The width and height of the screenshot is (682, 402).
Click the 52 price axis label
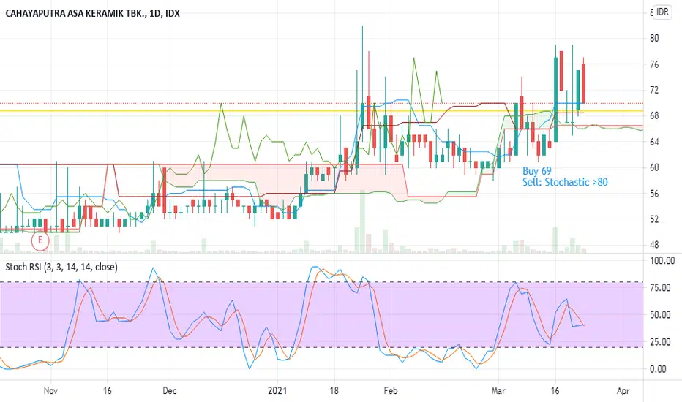pos(654,219)
